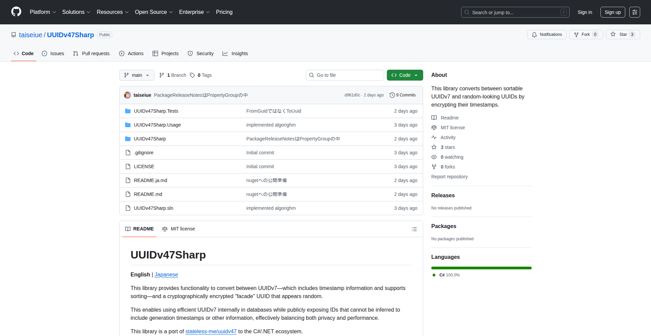This screenshot has width=651, height=336.
Task: Open the stateless-me/uuidv47 link
Action: pyautogui.click(x=211, y=332)
